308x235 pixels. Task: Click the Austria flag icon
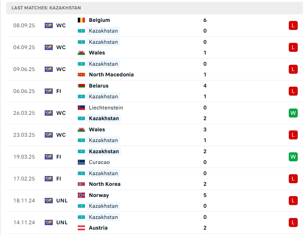click(x=81, y=228)
